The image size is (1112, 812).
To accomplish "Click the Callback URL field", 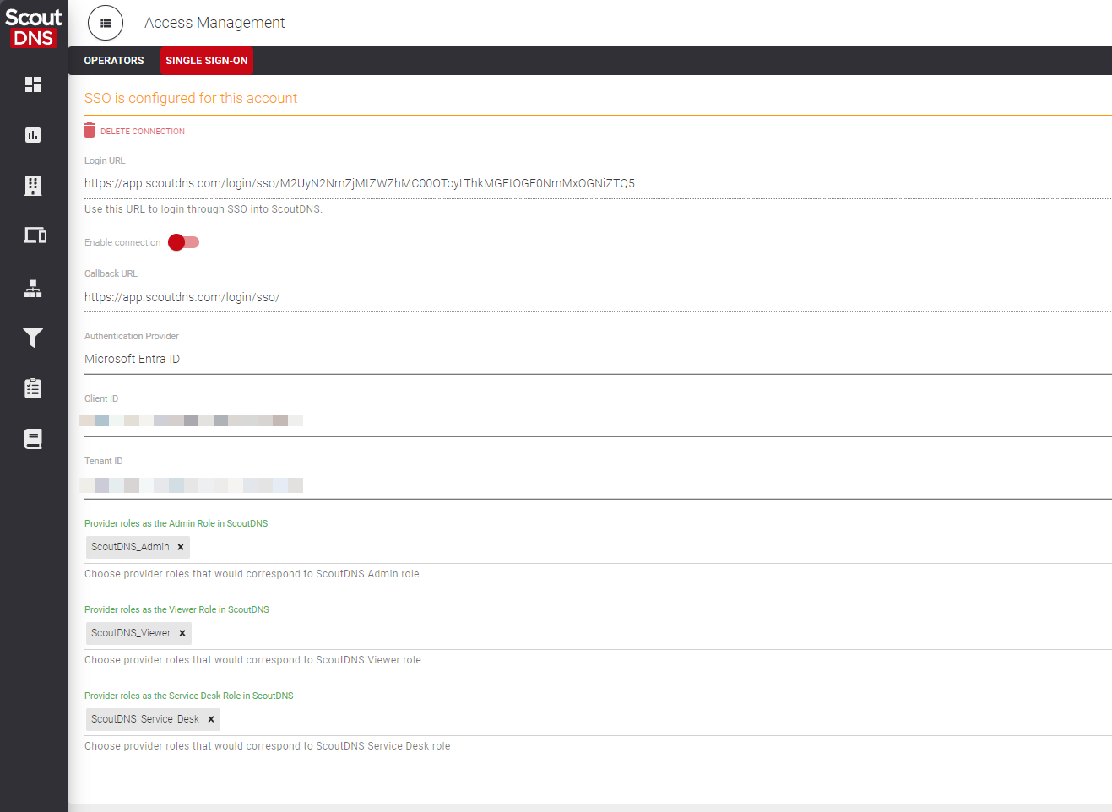I will point(598,297).
